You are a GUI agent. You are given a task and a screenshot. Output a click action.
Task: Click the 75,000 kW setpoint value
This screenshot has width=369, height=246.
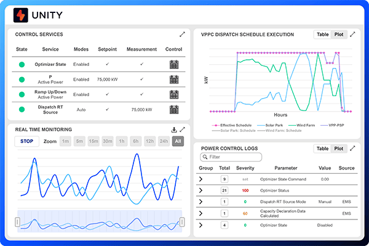(x=107, y=80)
